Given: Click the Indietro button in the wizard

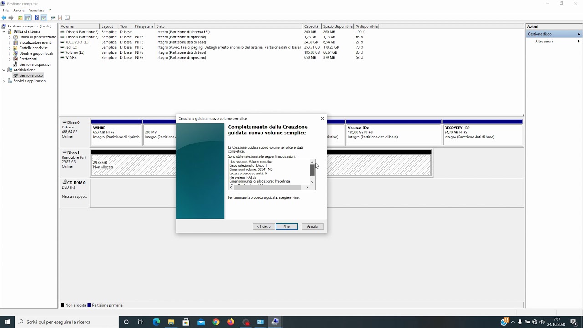Looking at the screenshot, I should click(264, 226).
